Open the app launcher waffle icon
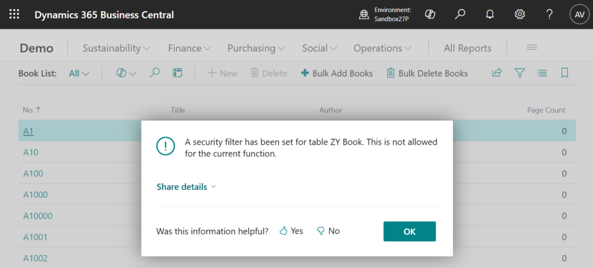Viewport: 593px width, 268px height. click(14, 14)
